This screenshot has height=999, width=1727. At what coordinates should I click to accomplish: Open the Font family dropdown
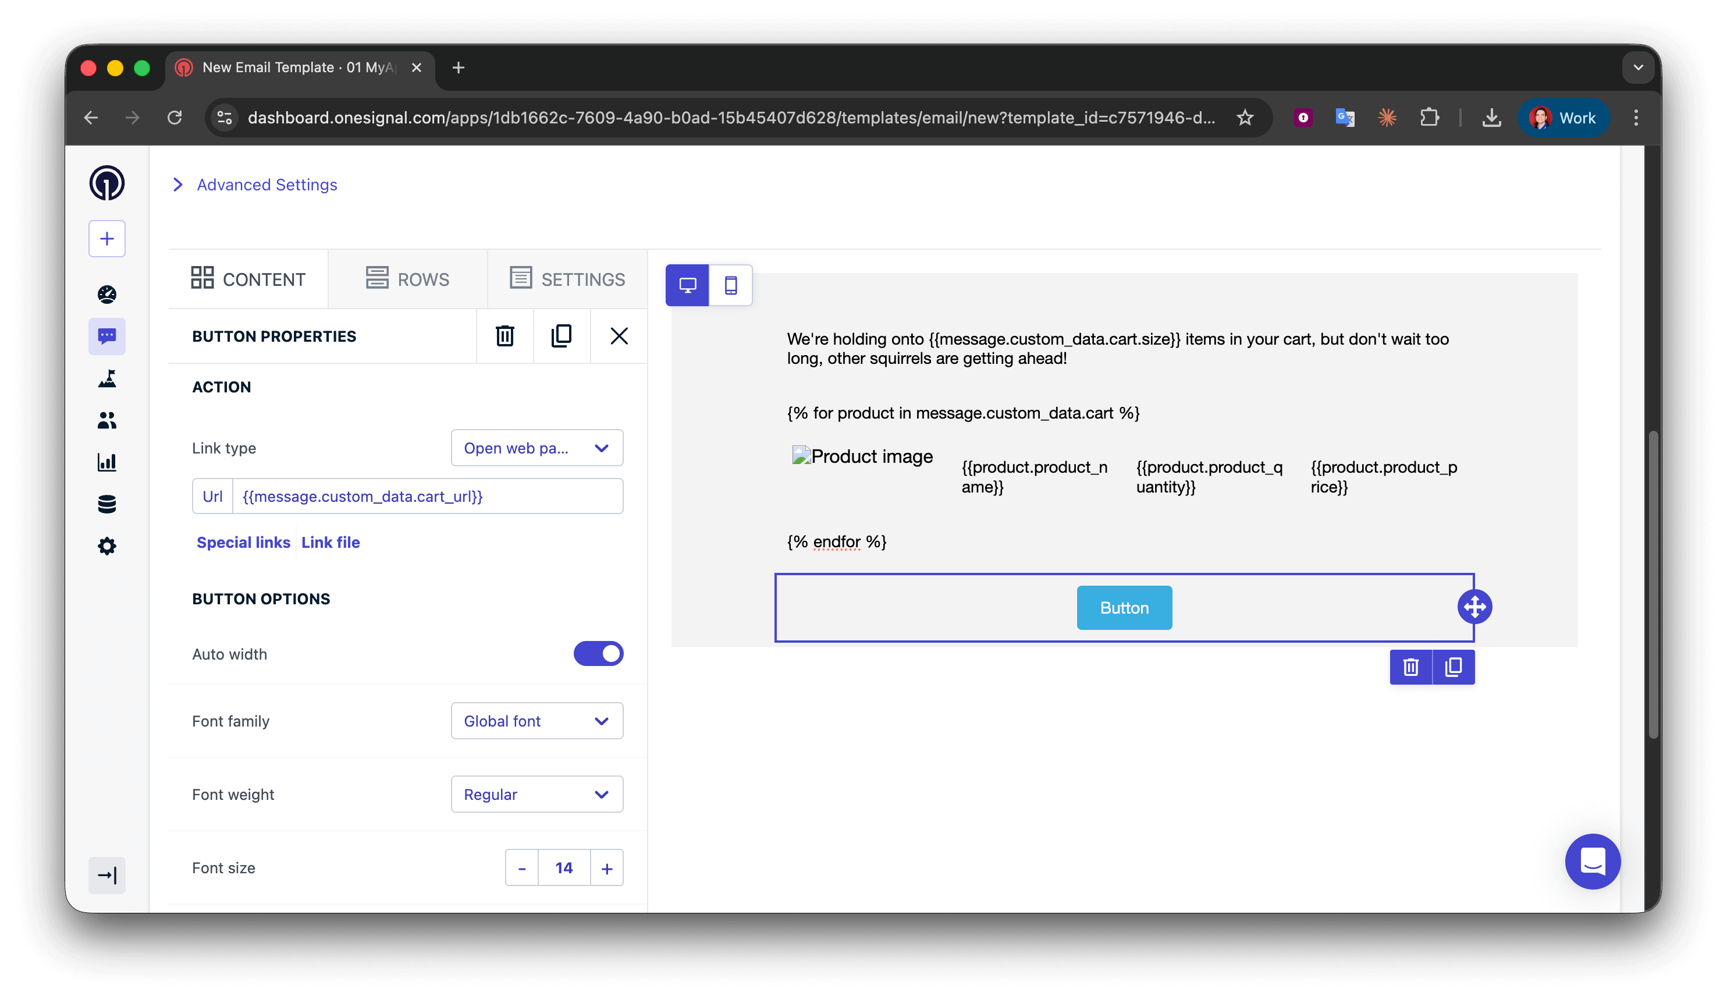[x=536, y=721]
